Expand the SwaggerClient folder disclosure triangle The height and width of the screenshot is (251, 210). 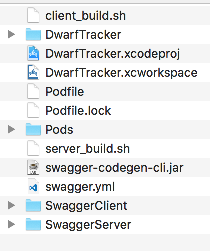click(x=11, y=205)
